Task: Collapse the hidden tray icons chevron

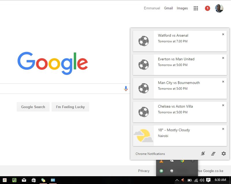Action: tap(177, 180)
